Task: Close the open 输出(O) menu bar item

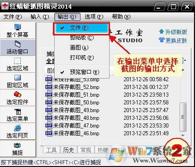Action: point(67,17)
